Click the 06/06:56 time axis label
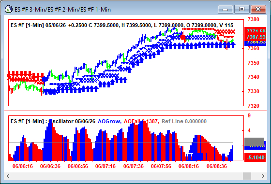The image size is (271, 184). coord(78,166)
